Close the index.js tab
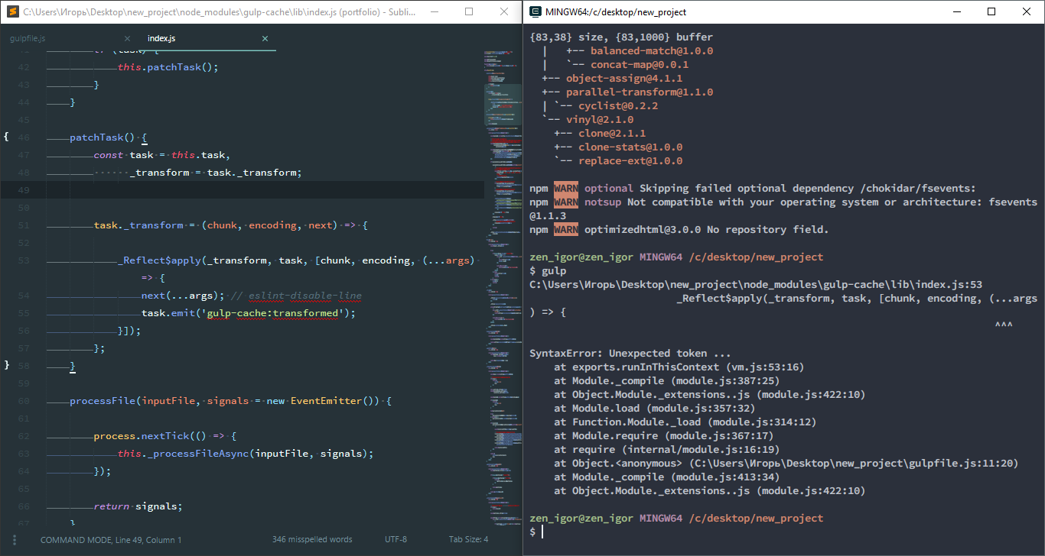This screenshot has height=556, width=1045. point(265,38)
